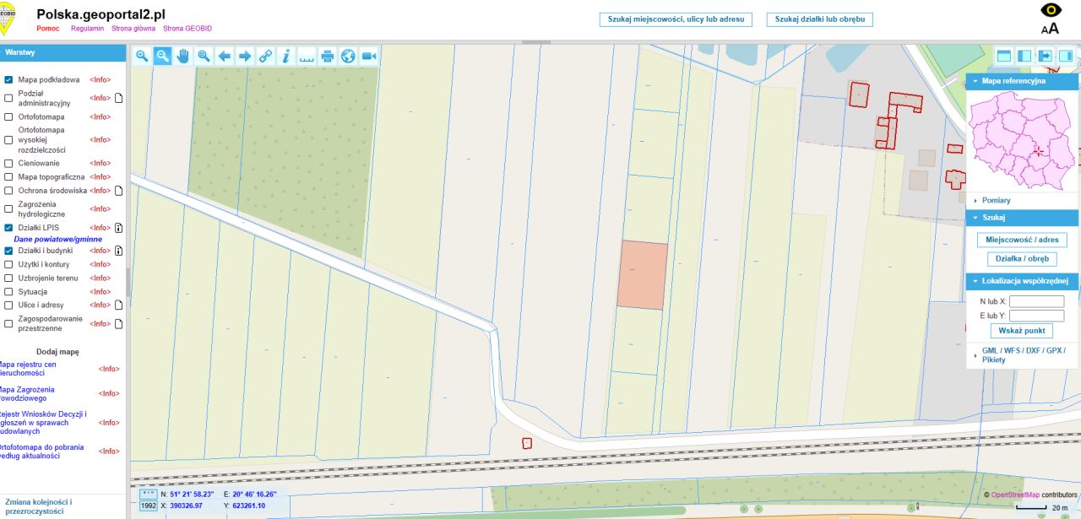Open the globe icon in map toolbar
This screenshot has height=519, width=1081.
coord(348,56)
